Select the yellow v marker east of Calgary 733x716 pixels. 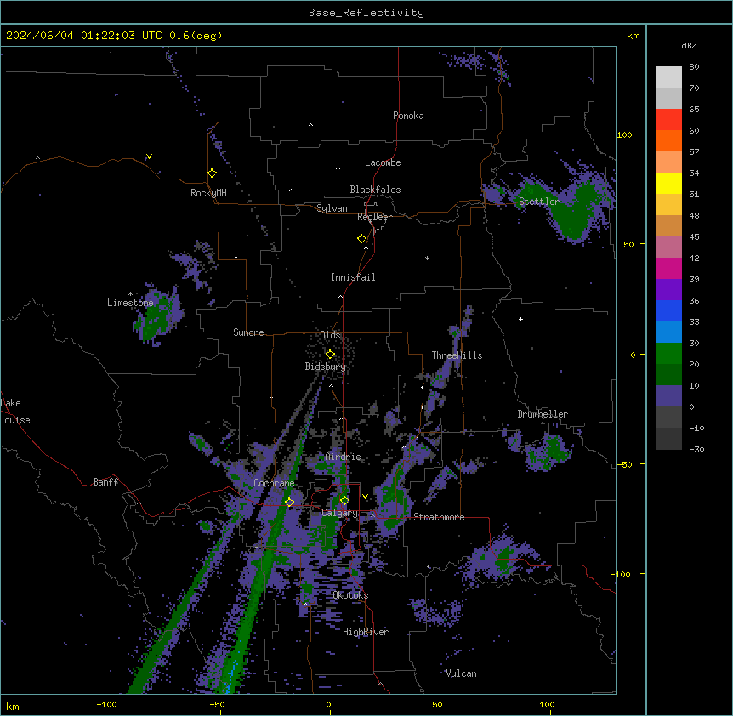pos(365,497)
